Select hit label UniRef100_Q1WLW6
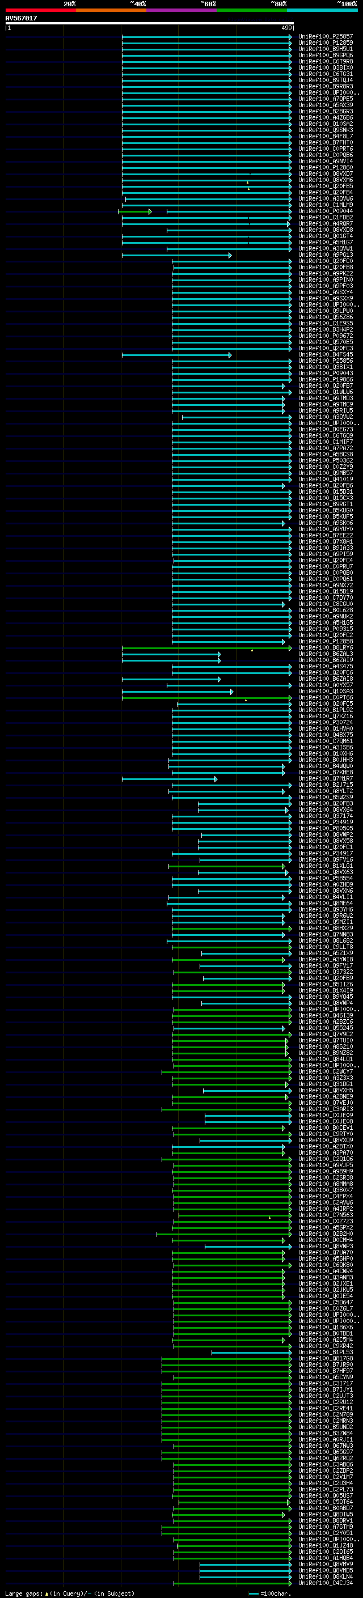This screenshot has width=363, height=1598. [325, 392]
